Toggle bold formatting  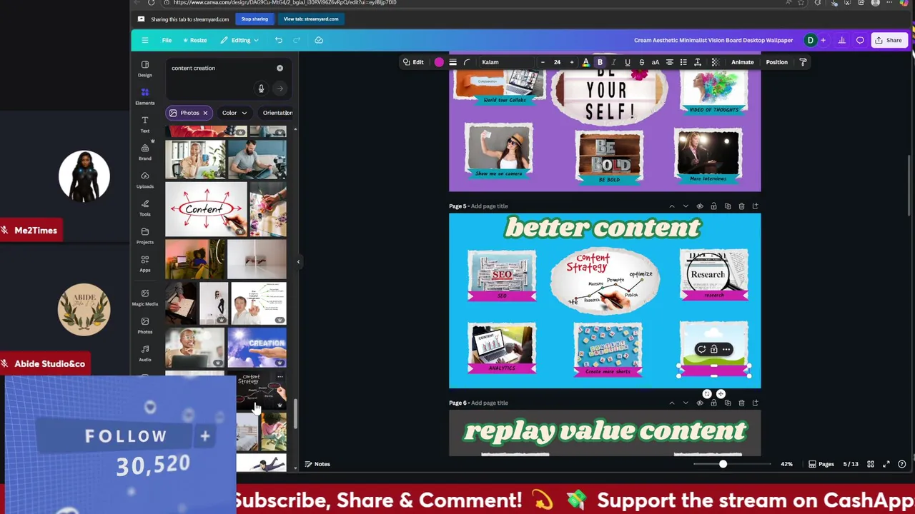point(600,62)
